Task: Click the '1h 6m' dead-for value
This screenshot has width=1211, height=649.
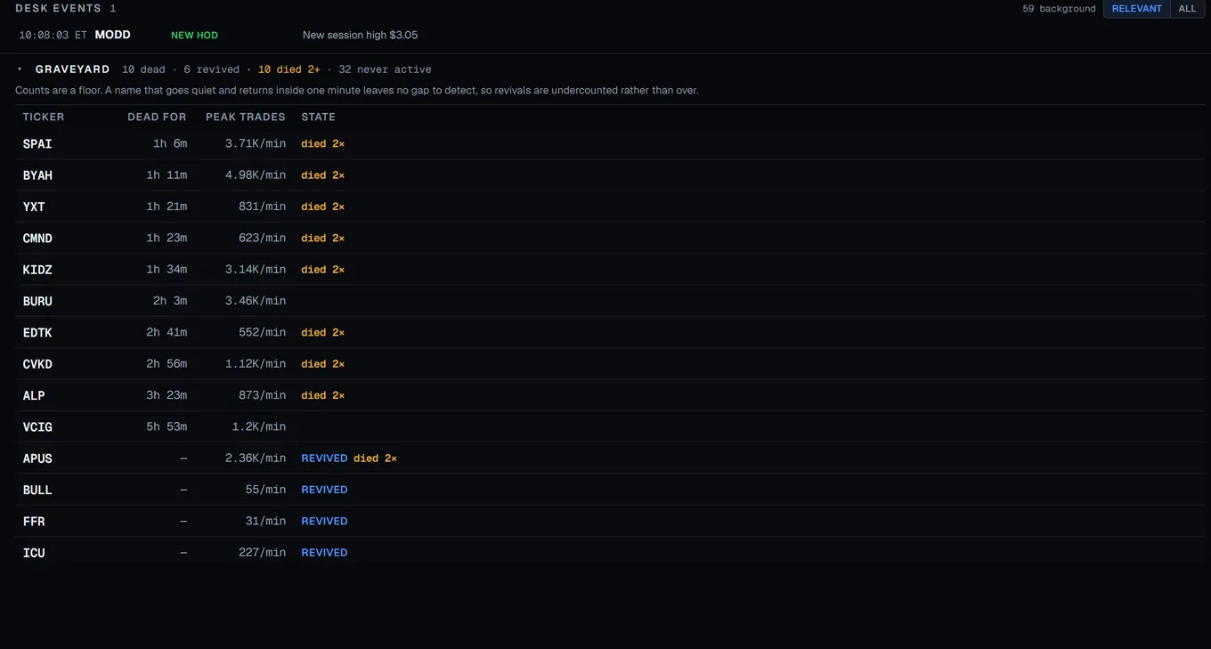Action: [170, 144]
